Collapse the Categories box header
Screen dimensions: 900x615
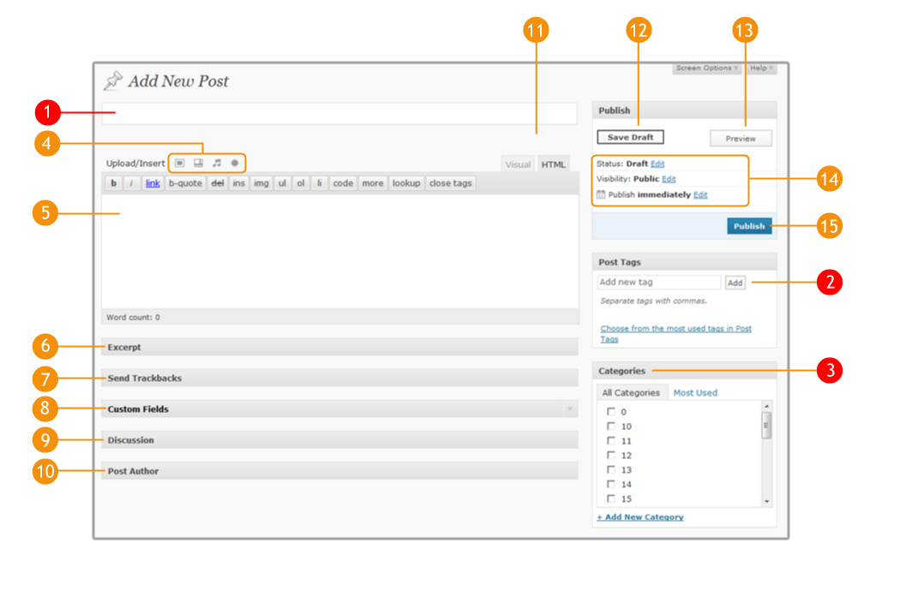pyautogui.click(x=684, y=371)
